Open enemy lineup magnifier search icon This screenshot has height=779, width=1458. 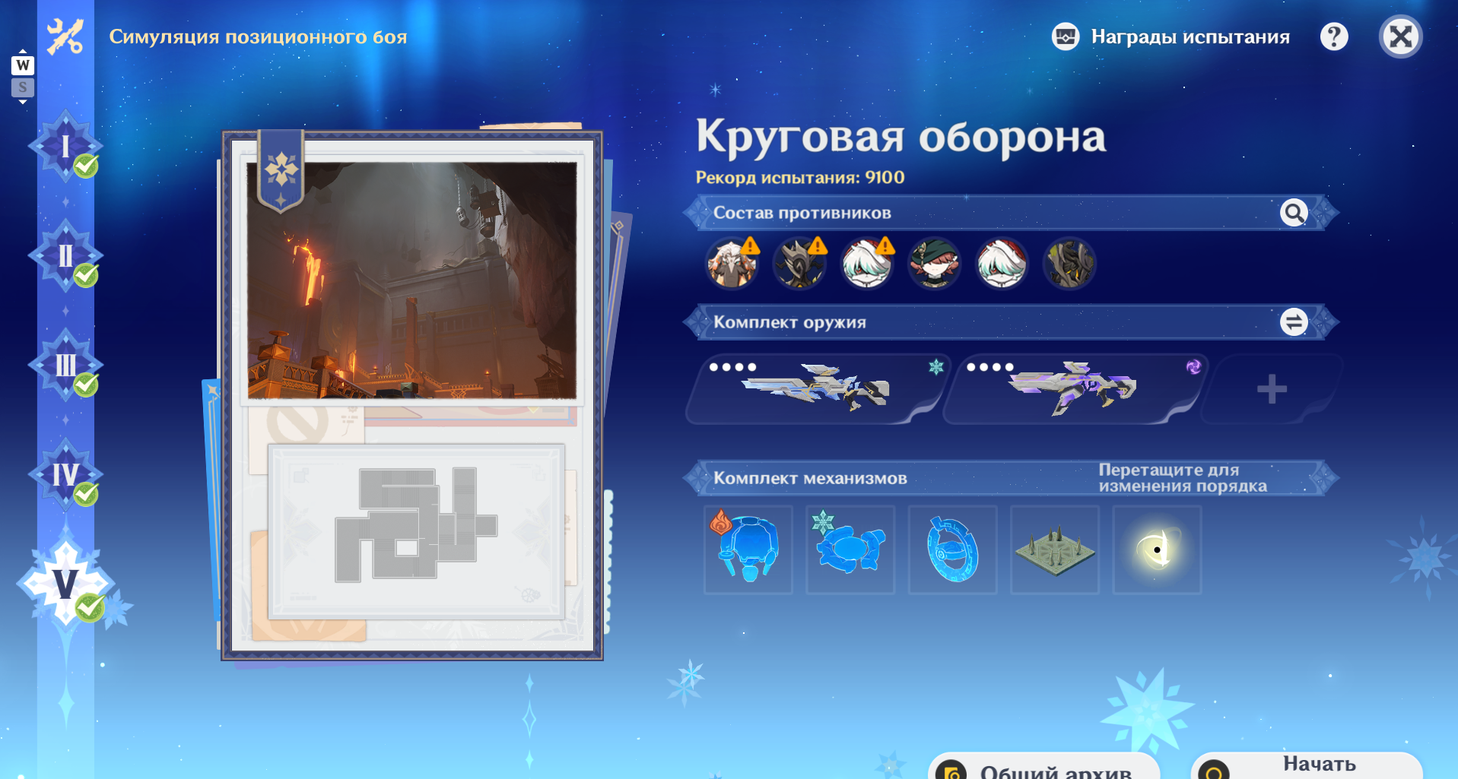1293,213
